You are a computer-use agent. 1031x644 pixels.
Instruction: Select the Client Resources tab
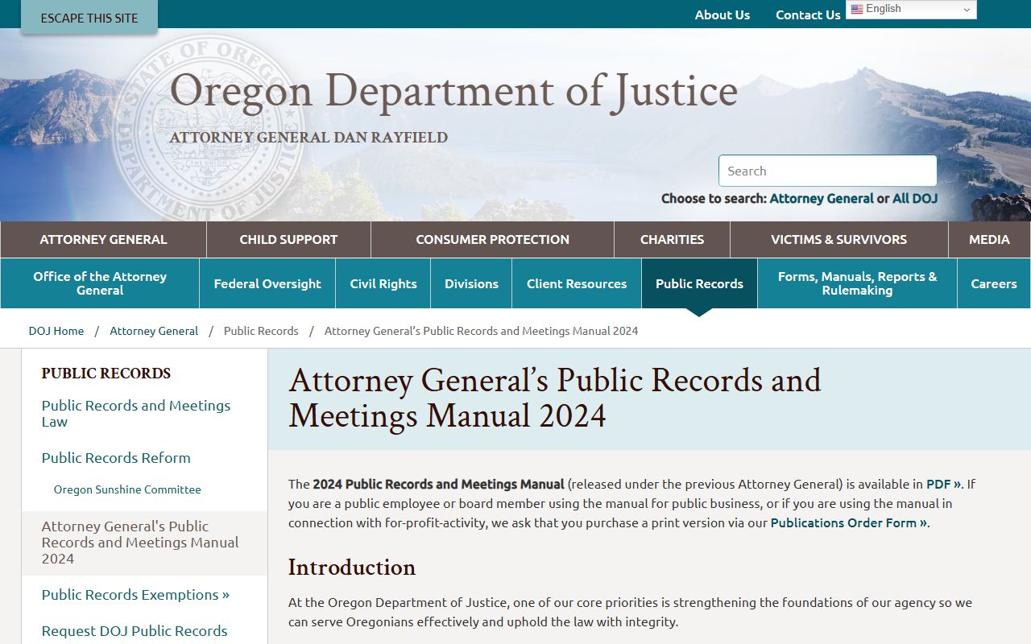click(577, 283)
